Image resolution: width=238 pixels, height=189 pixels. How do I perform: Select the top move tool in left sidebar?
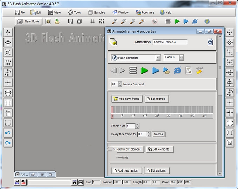click(x=8, y=32)
